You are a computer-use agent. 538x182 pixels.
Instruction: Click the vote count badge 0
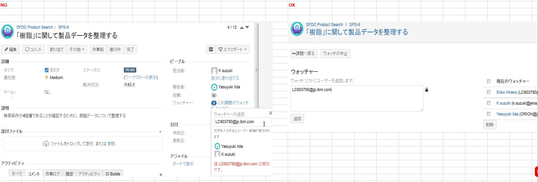214,95
